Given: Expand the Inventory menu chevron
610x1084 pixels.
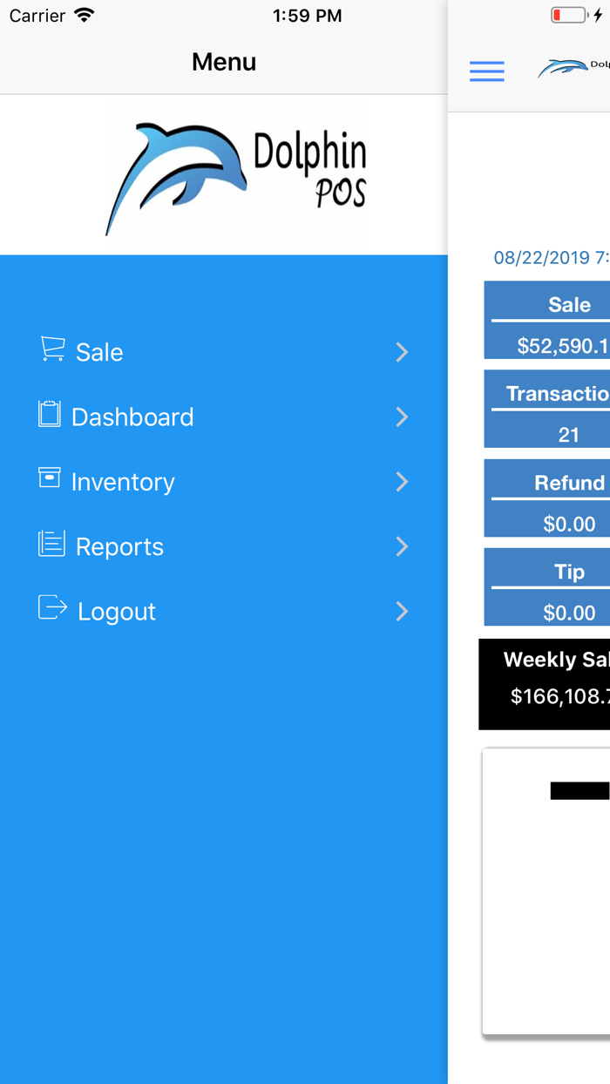Looking at the screenshot, I should tap(402, 481).
